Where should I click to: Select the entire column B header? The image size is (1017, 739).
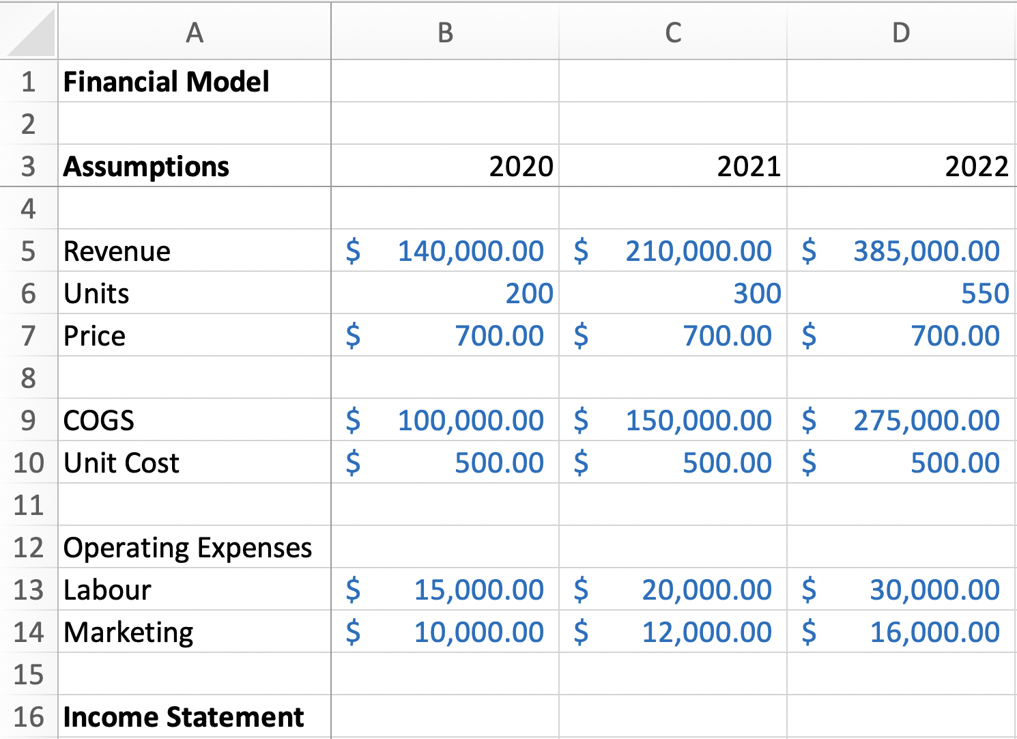coord(444,31)
